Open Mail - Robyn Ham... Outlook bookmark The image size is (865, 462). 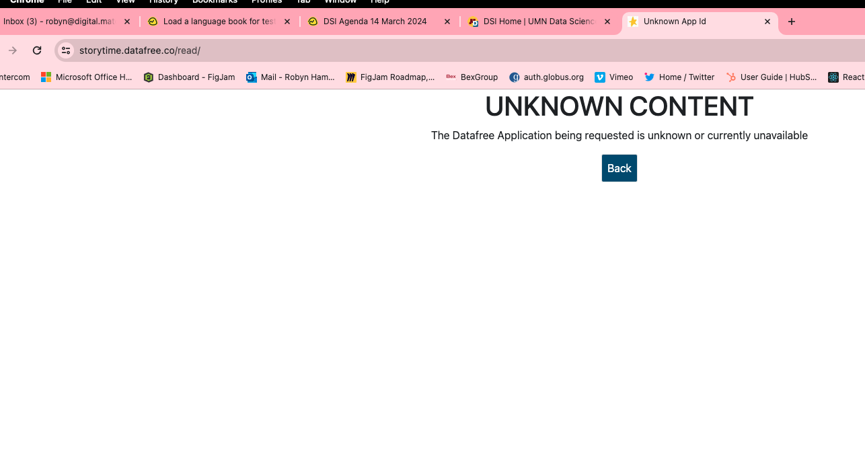291,77
